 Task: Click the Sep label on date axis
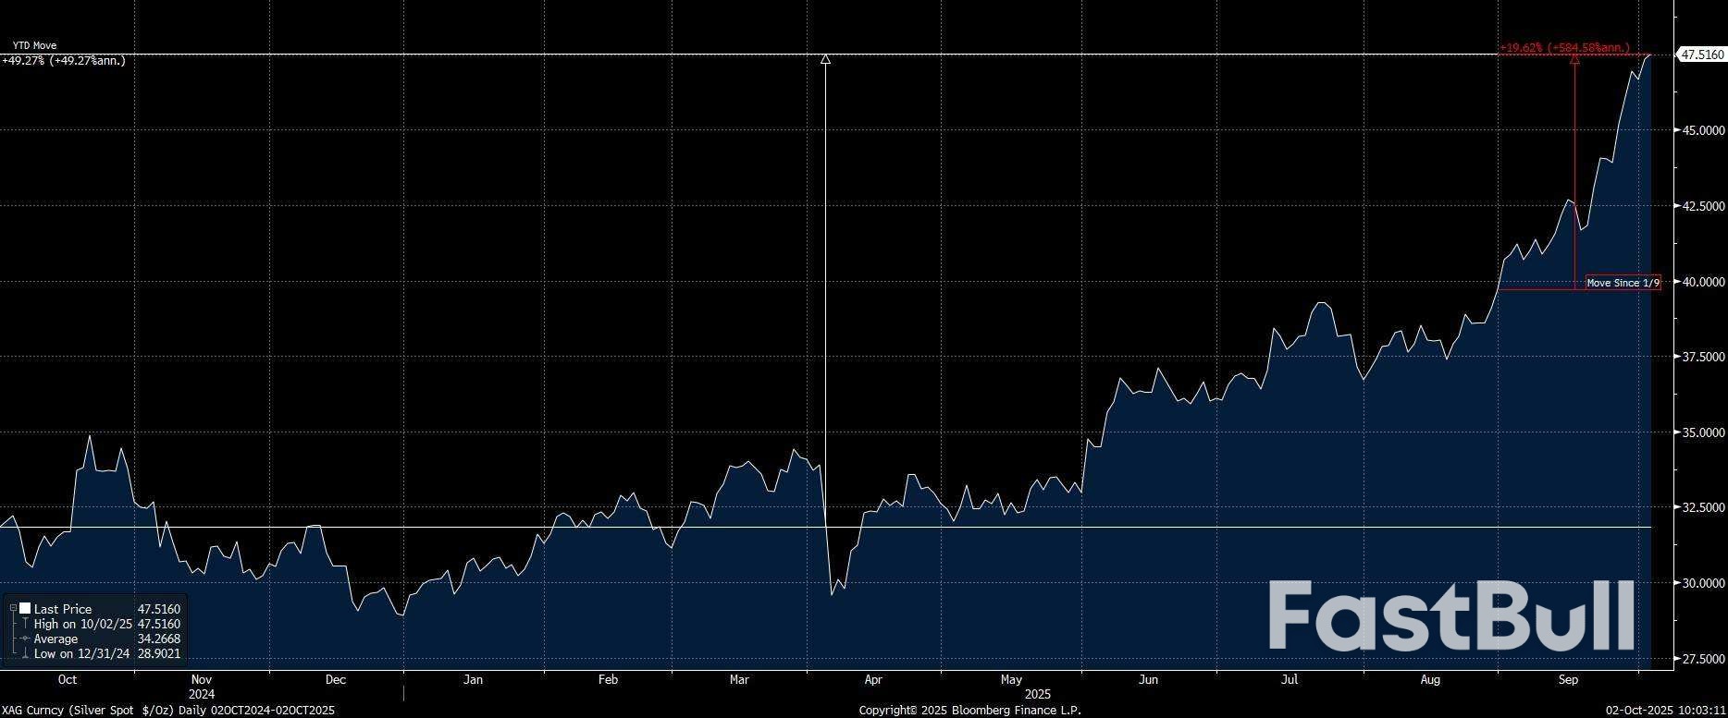(x=1568, y=680)
